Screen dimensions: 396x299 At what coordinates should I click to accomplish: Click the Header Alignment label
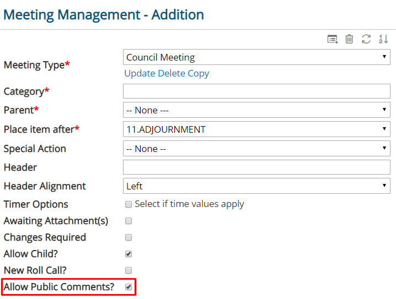click(45, 186)
